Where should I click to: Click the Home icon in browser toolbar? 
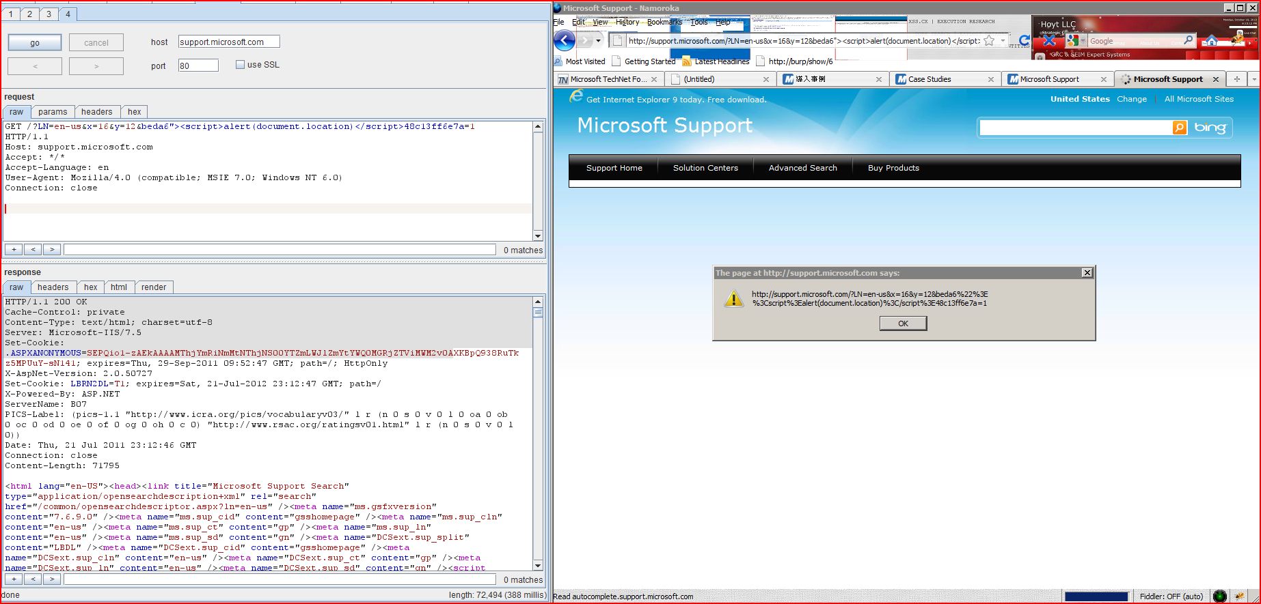[1212, 41]
